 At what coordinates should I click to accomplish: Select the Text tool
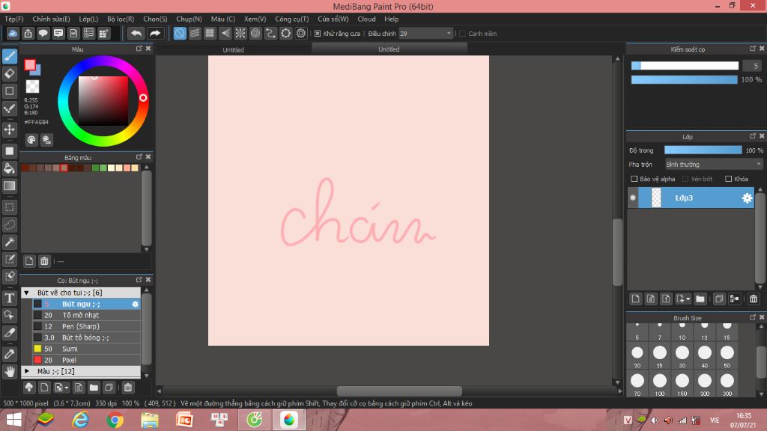pos(9,298)
